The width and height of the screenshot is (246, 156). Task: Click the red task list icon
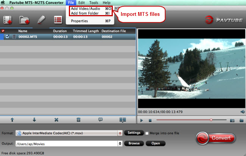(x=58, y=20)
